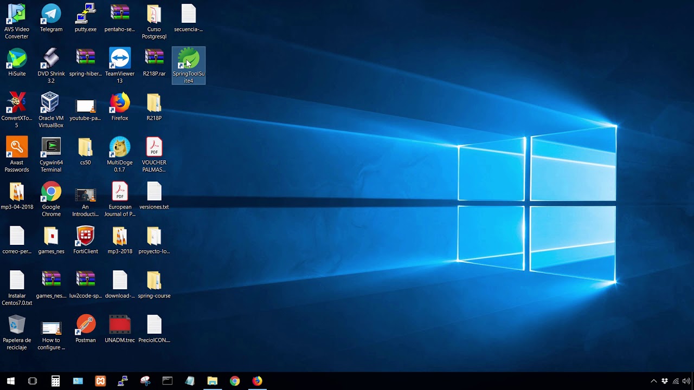Select the FortiClient desktop shortcut
The width and height of the screenshot is (694, 390).
pyautogui.click(x=86, y=240)
